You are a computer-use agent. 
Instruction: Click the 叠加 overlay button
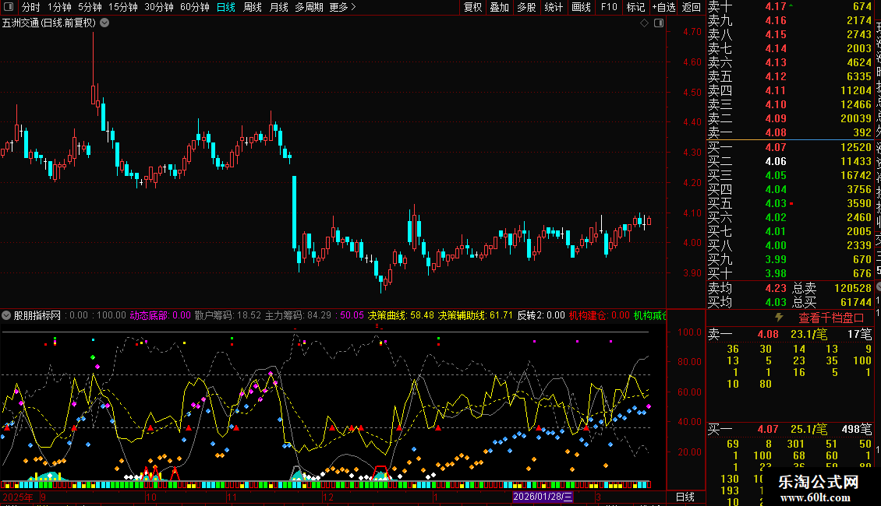click(x=500, y=7)
